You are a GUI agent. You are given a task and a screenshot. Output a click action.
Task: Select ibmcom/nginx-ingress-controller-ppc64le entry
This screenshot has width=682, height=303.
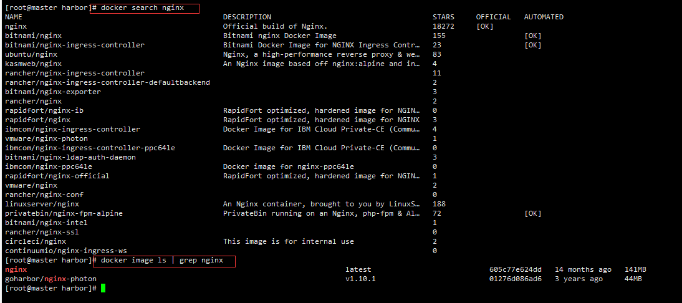coord(90,148)
